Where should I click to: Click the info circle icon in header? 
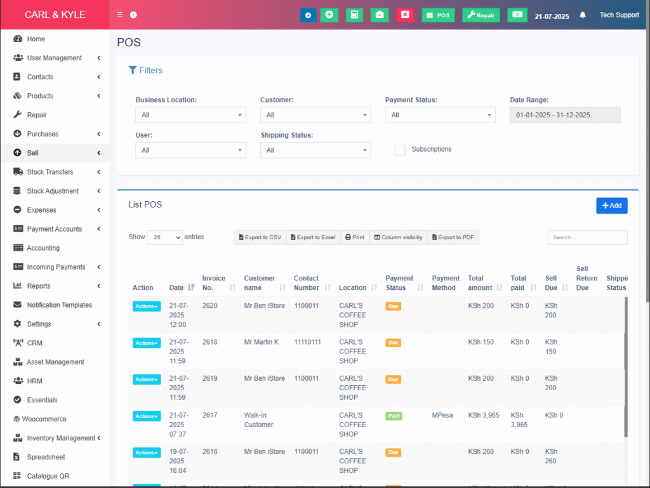coord(133,15)
